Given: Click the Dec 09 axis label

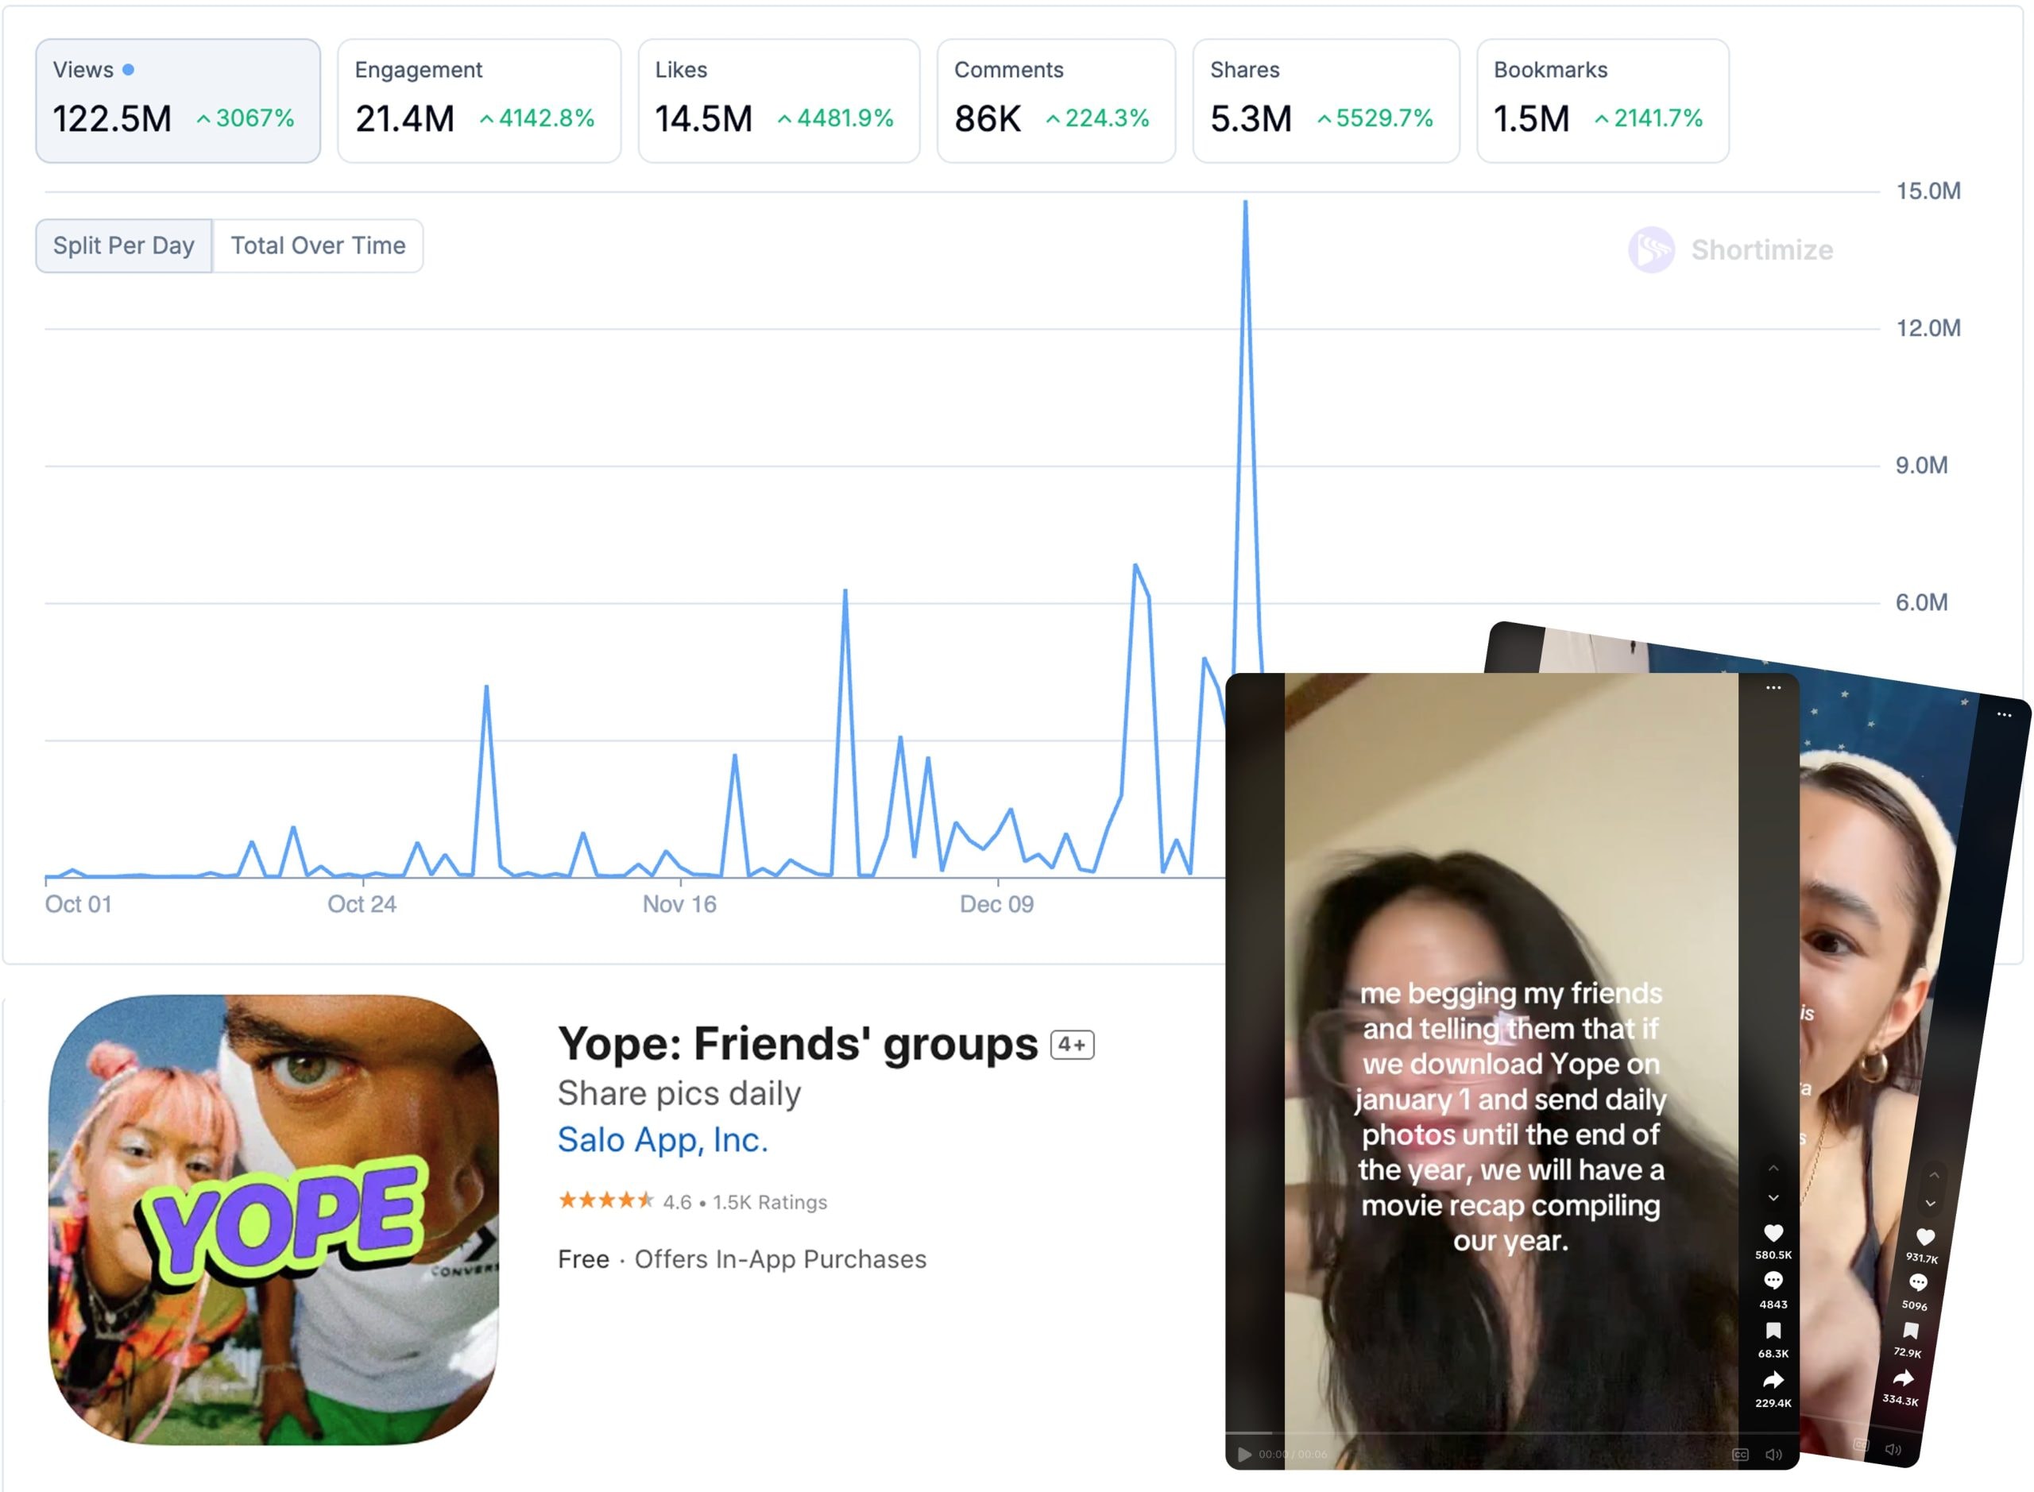Looking at the screenshot, I should click(x=996, y=904).
